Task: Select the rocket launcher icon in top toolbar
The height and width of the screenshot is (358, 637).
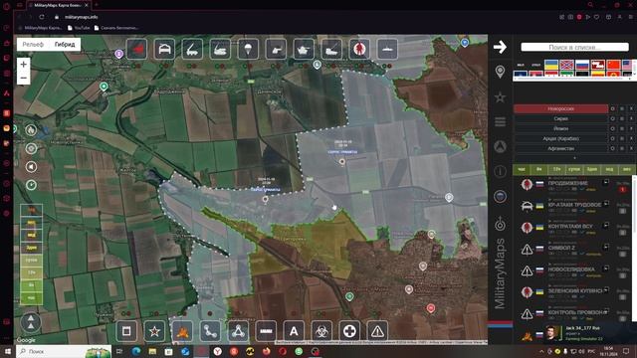Action: [192, 49]
